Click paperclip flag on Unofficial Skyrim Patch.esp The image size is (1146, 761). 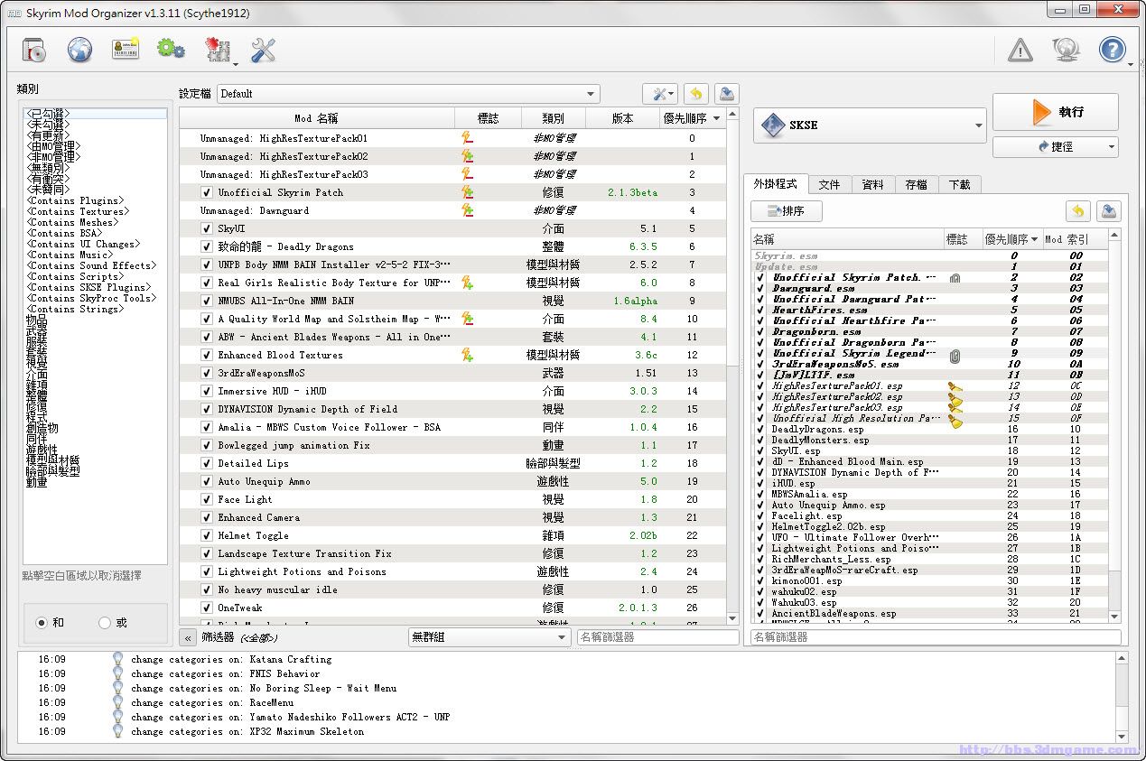click(955, 278)
